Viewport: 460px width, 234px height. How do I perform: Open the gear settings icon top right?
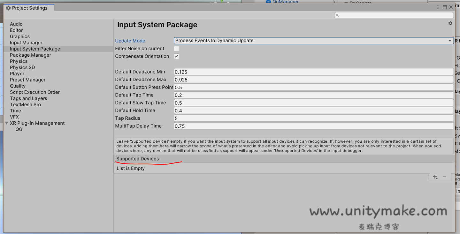(x=450, y=23)
